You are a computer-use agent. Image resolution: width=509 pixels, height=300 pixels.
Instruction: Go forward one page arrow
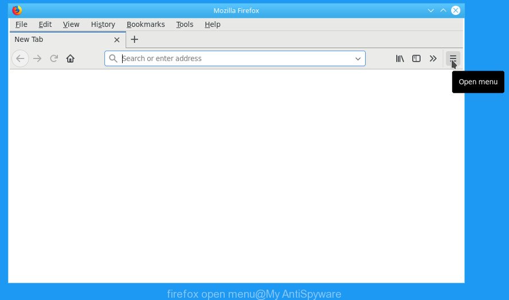click(x=37, y=59)
